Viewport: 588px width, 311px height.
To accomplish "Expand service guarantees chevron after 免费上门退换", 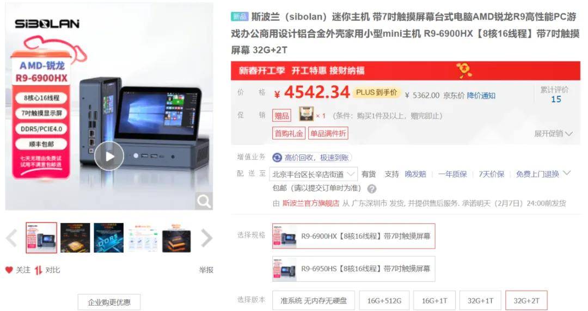I will click(x=567, y=173).
